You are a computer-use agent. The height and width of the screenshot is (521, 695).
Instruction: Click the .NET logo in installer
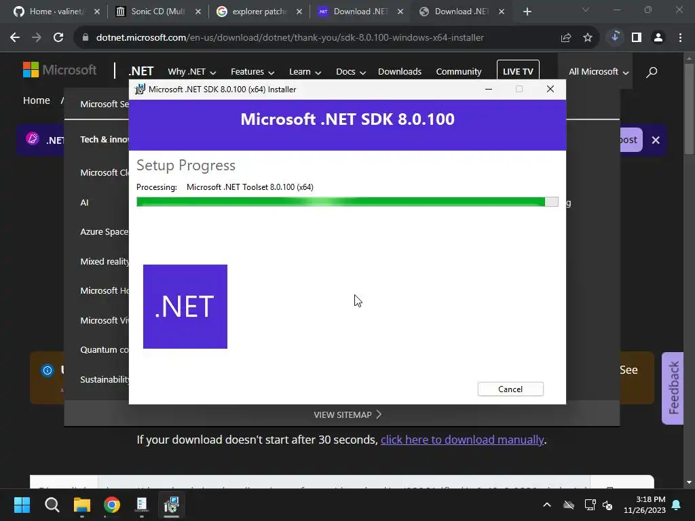[185, 307]
